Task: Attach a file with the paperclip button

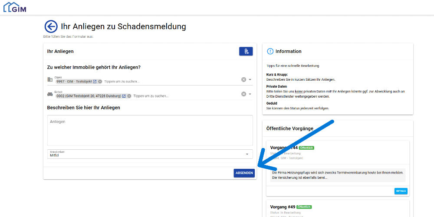Action: (246, 51)
